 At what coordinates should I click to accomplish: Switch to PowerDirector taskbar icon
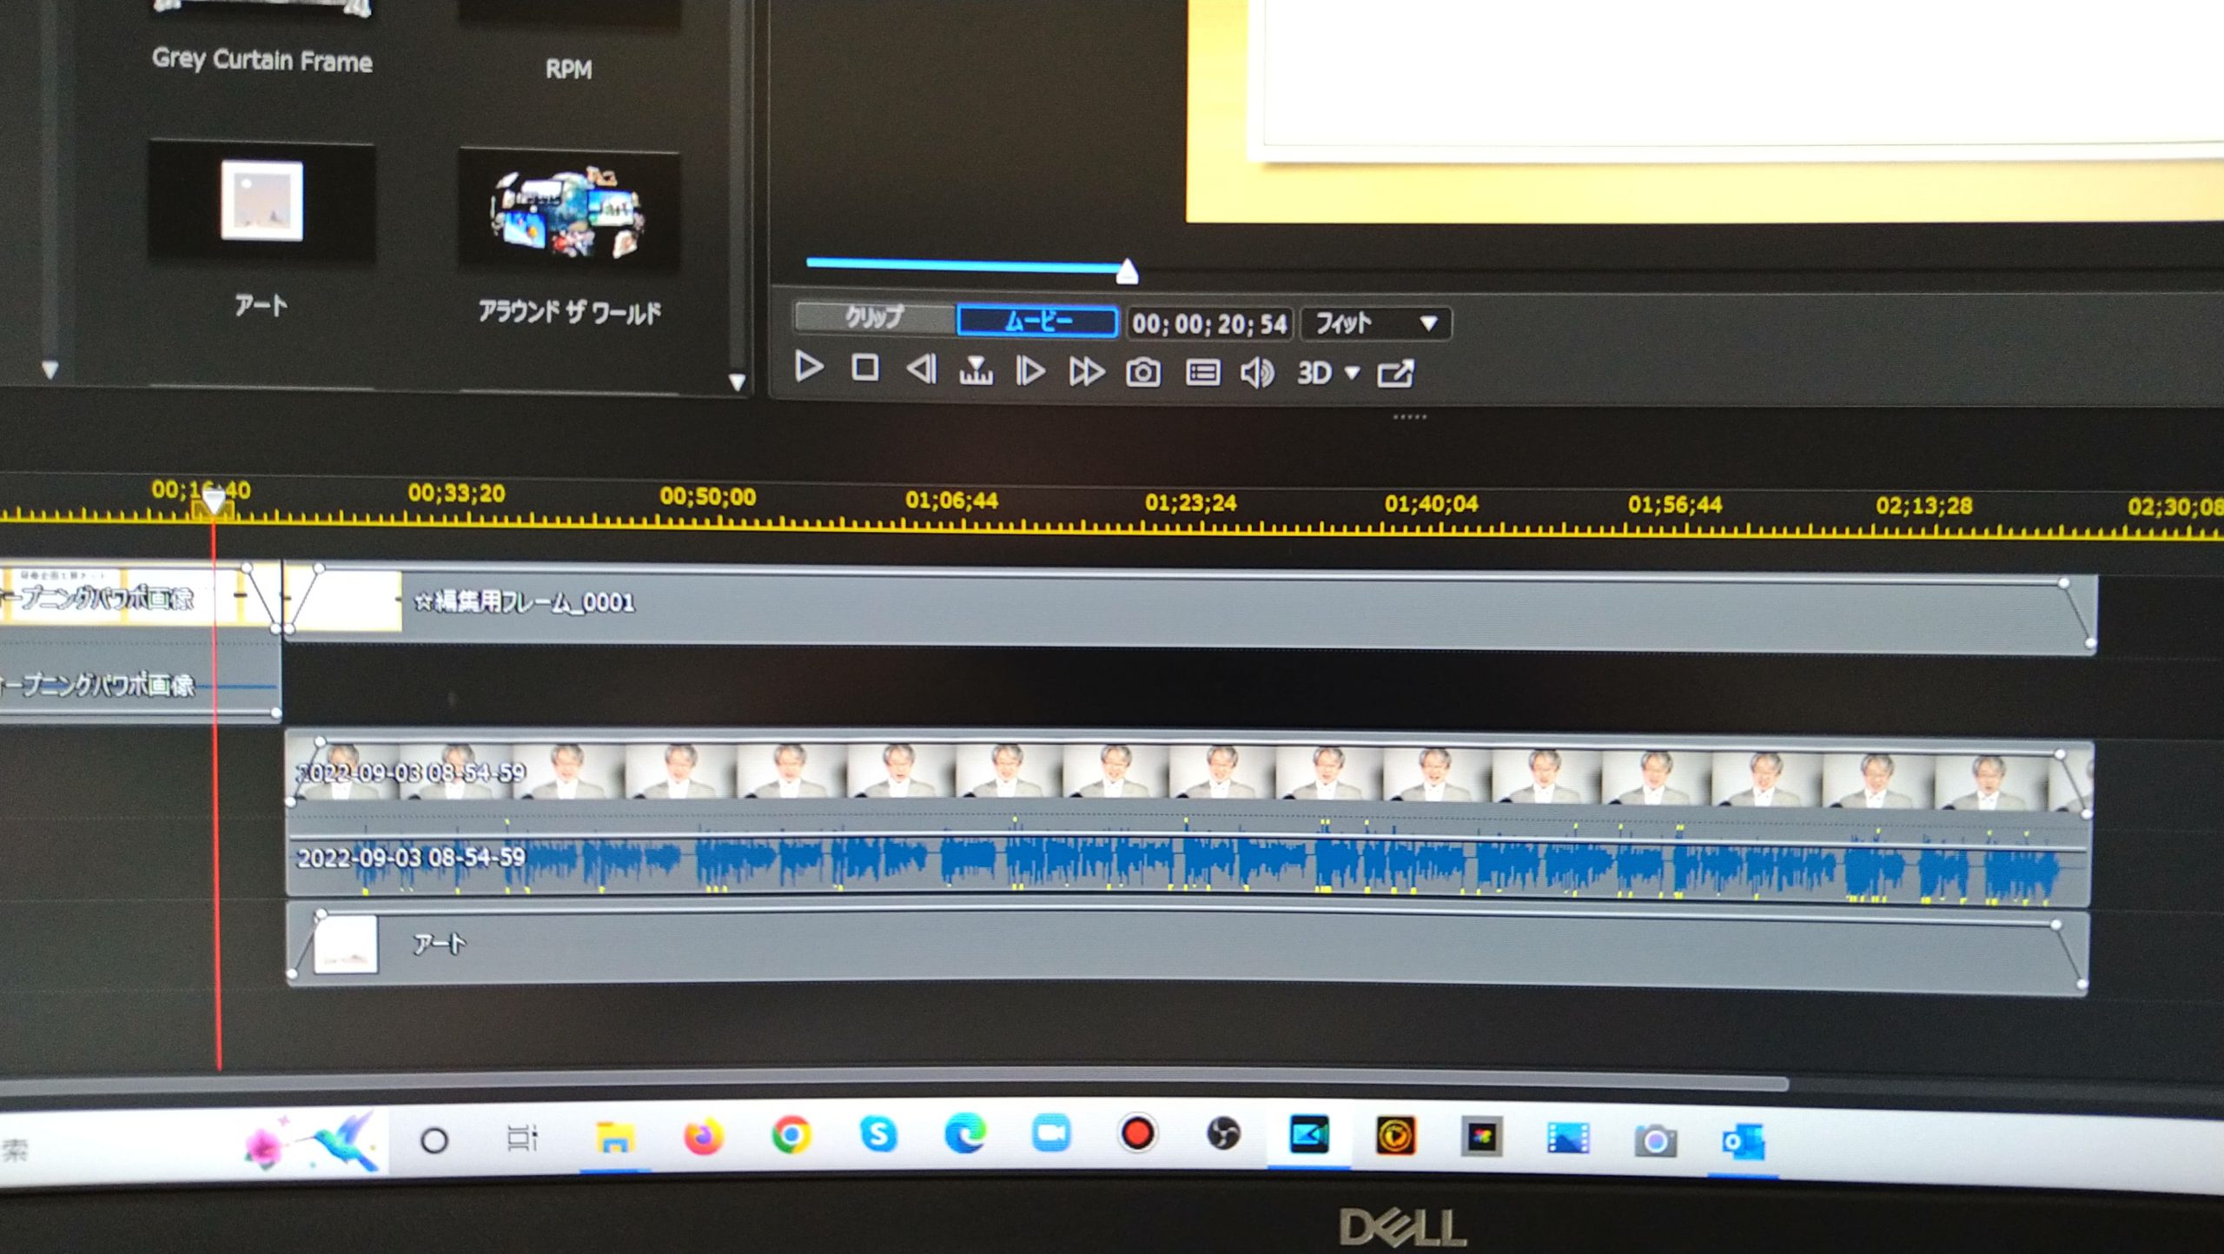click(x=1308, y=1135)
